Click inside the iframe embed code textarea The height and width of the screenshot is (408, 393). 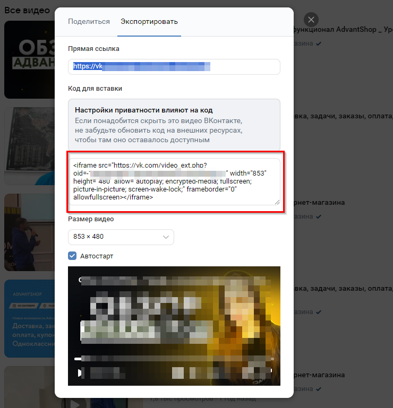[x=174, y=182]
